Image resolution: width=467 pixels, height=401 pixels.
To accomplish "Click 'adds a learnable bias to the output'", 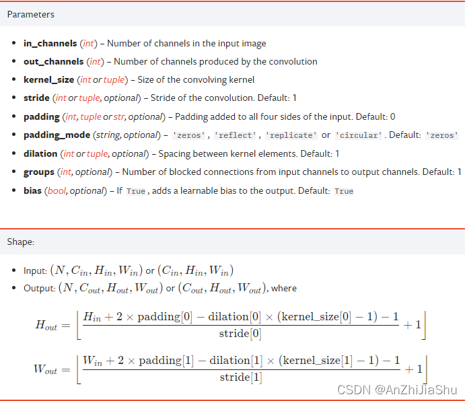I will (223, 191).
